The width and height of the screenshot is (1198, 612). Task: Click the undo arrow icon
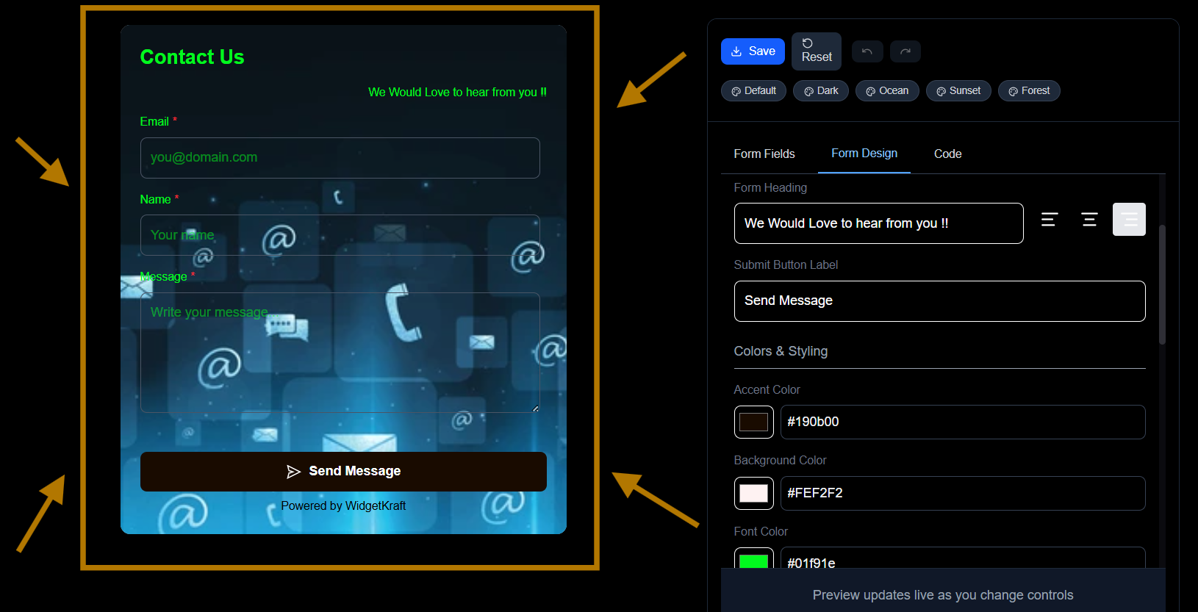coord(867,51)
